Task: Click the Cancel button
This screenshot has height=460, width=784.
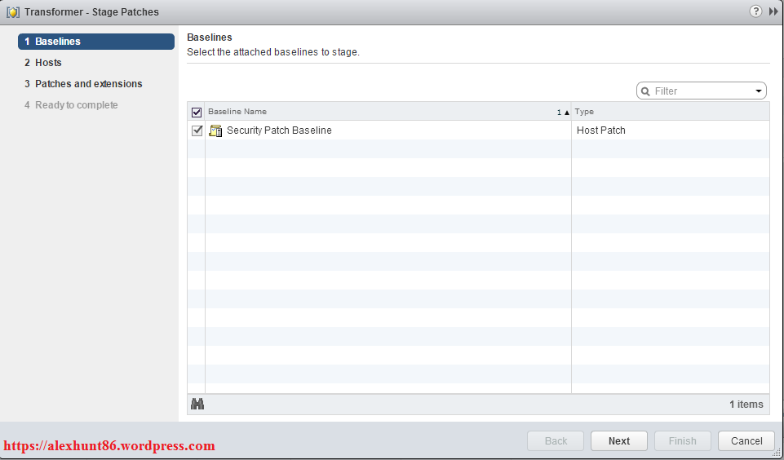Action: tap(746, 441)
